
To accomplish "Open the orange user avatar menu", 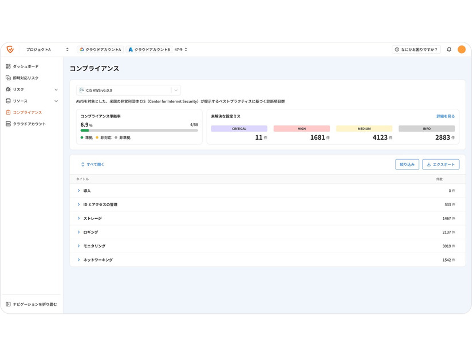I will pos(462,50).
